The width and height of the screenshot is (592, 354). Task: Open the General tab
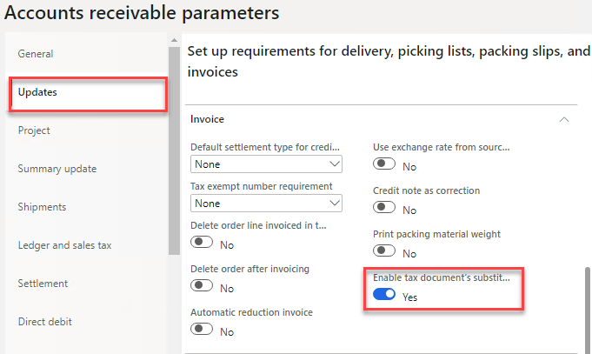[x=36, y=54]
